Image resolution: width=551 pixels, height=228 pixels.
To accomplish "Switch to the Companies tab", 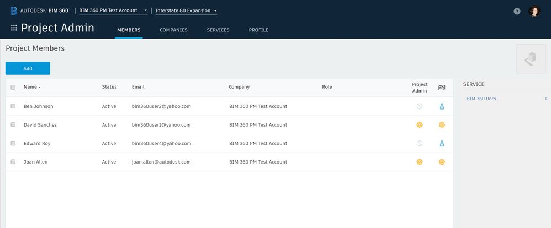I will 173,30.
